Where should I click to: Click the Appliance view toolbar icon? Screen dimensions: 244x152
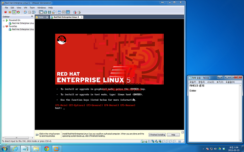pyautogui.click(x=63, y=12)
